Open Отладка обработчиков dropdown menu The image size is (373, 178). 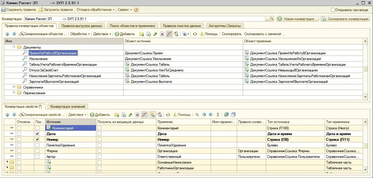96,10
